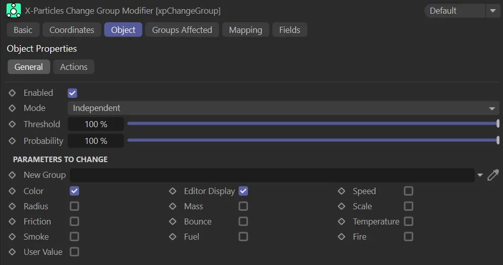Screen dimensions: 503x265
Task: Click the eyedropper picker beside New Group
Action: click(493, 175)
